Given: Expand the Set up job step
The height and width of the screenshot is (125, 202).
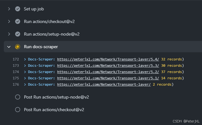Looking at the screenshot, I should [x=9, y=9].
